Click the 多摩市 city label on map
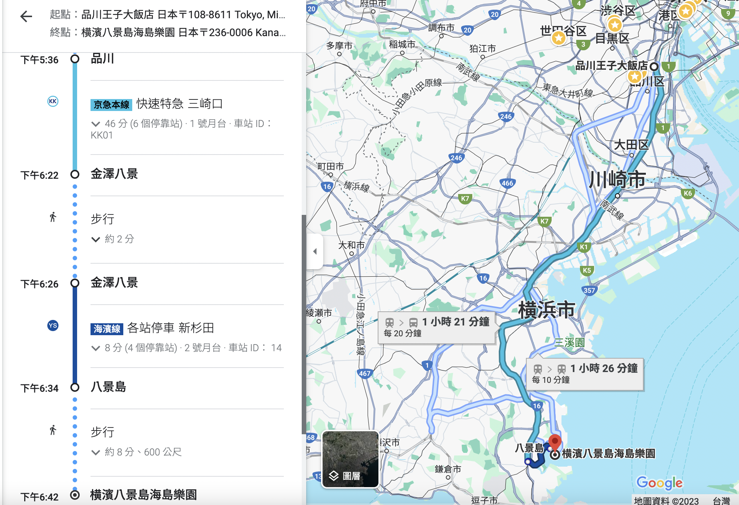739x505 pixels. (339, 45)
